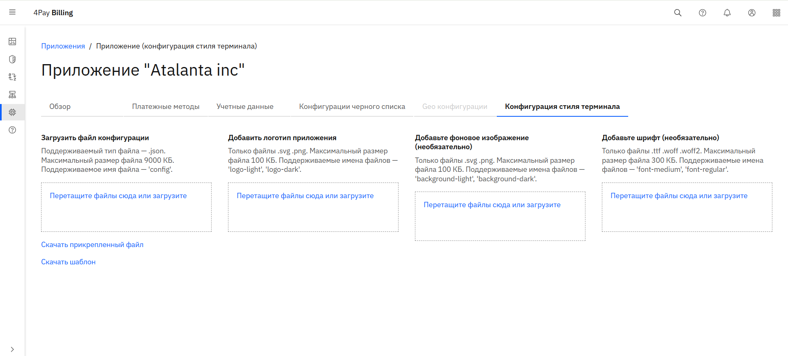Click Скачать шаблон link
The height and width of the screenshot is (356, 788).
pos(68,262)
